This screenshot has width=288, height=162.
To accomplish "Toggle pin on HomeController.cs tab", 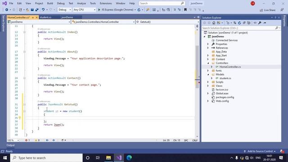I will (33, 18).
